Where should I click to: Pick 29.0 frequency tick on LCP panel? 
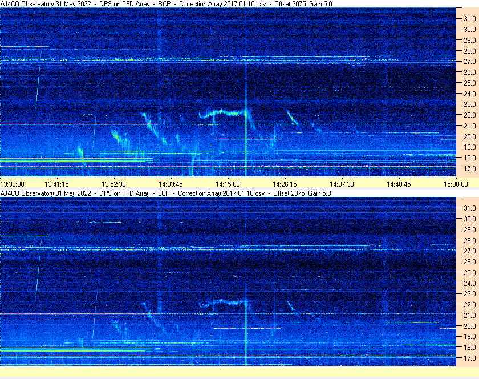470,229
